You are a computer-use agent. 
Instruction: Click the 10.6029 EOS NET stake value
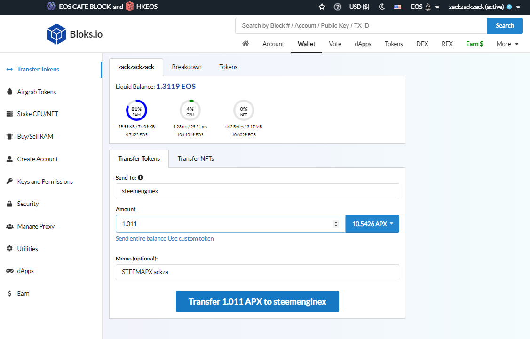point(244,135)
